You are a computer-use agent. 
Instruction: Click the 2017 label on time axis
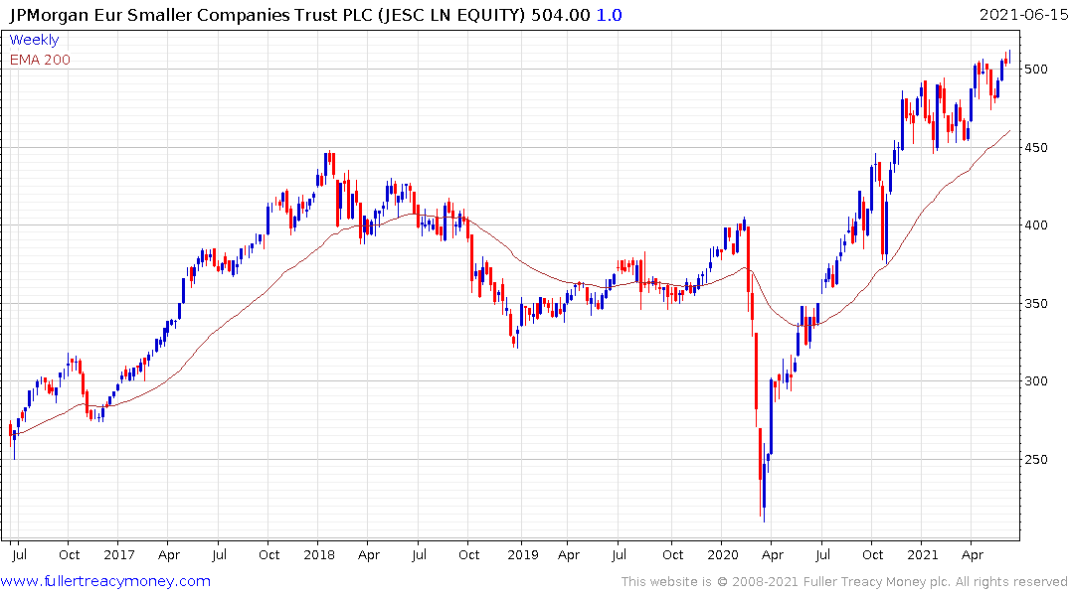click(118, 554)
